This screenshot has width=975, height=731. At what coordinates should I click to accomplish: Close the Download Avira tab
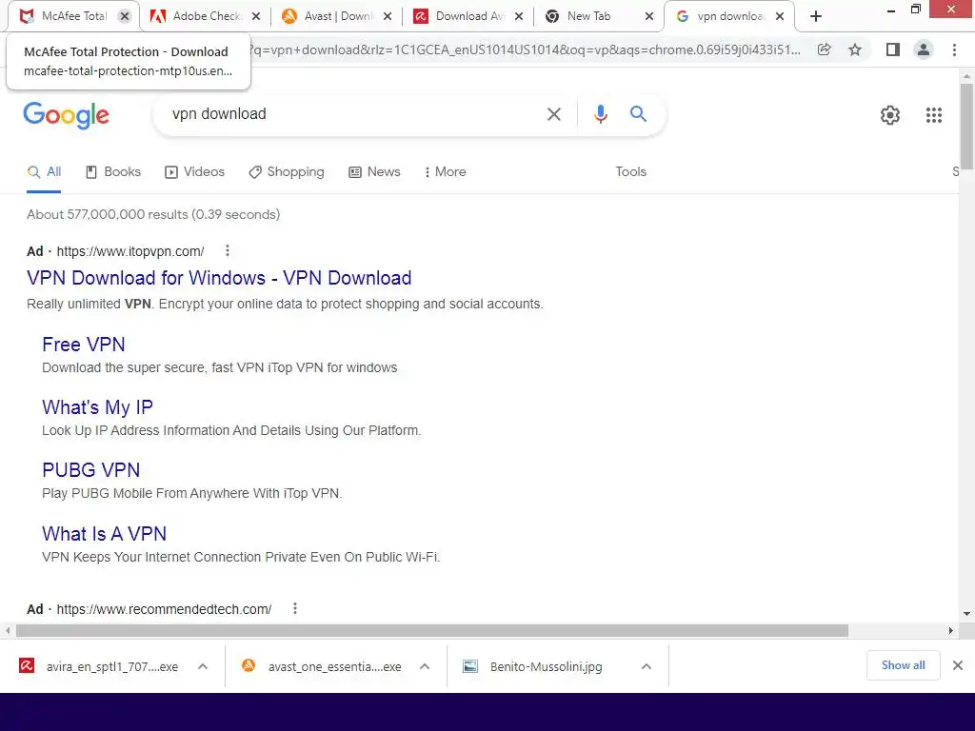pos(519,17)
